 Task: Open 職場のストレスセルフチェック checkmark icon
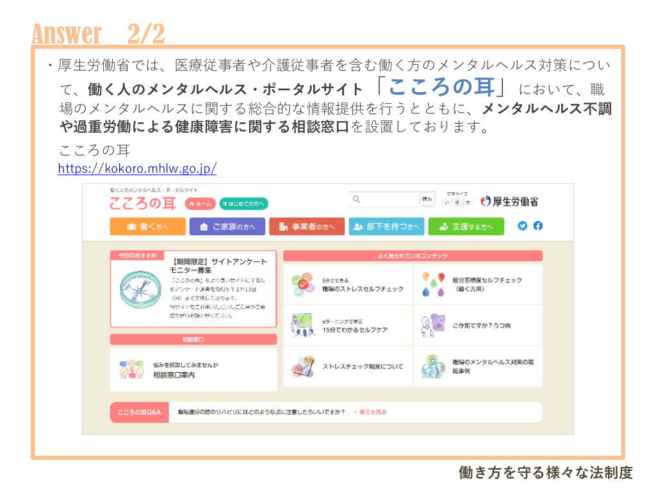302,284
